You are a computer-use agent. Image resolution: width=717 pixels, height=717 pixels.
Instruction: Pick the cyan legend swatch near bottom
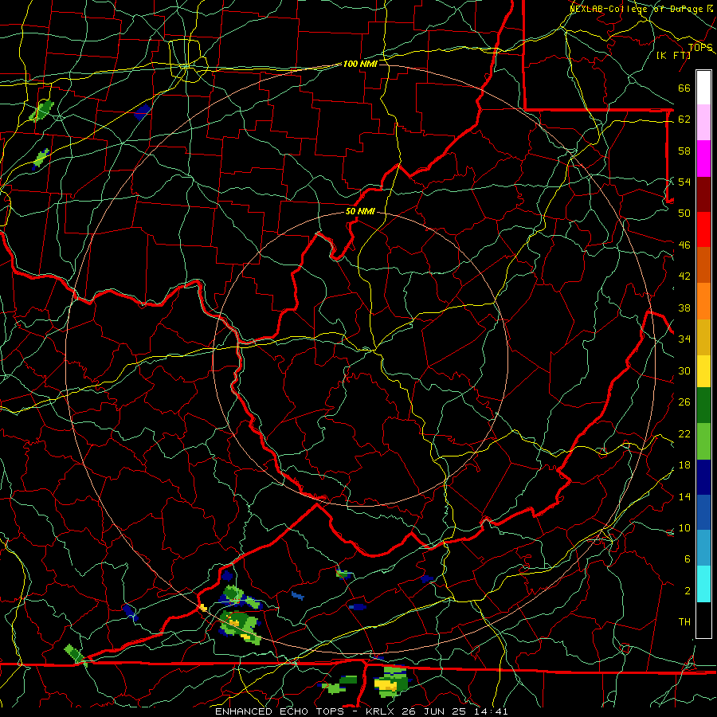point(703,584)
